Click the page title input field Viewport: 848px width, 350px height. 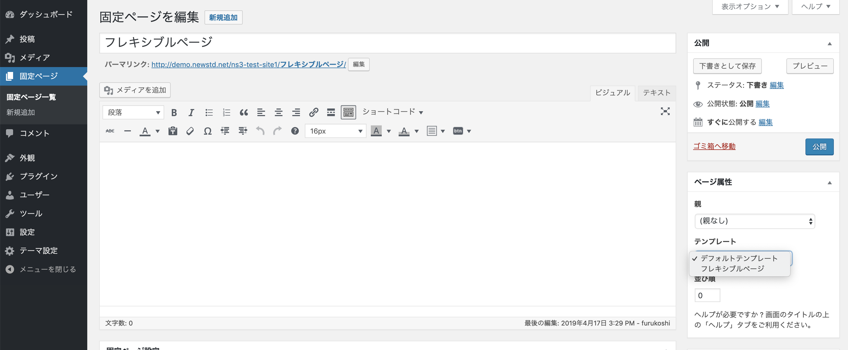387,43
